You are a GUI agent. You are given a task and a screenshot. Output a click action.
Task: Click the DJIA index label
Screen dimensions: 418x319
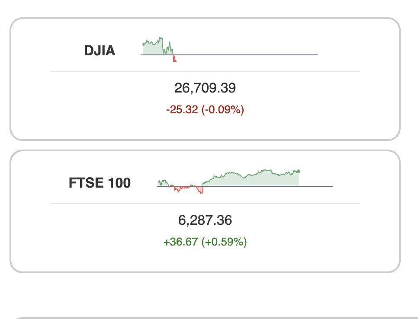point(100,51)
